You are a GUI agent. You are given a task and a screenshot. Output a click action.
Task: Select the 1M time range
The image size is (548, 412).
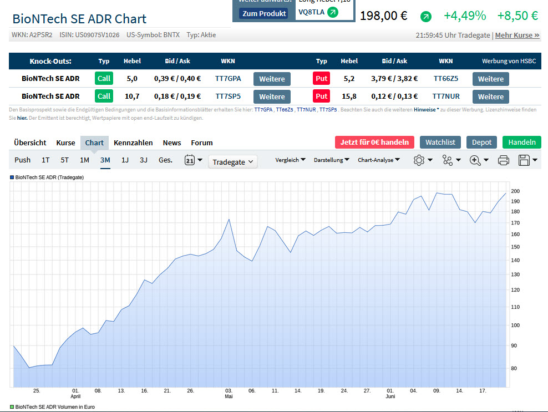(x=84, y=160)
